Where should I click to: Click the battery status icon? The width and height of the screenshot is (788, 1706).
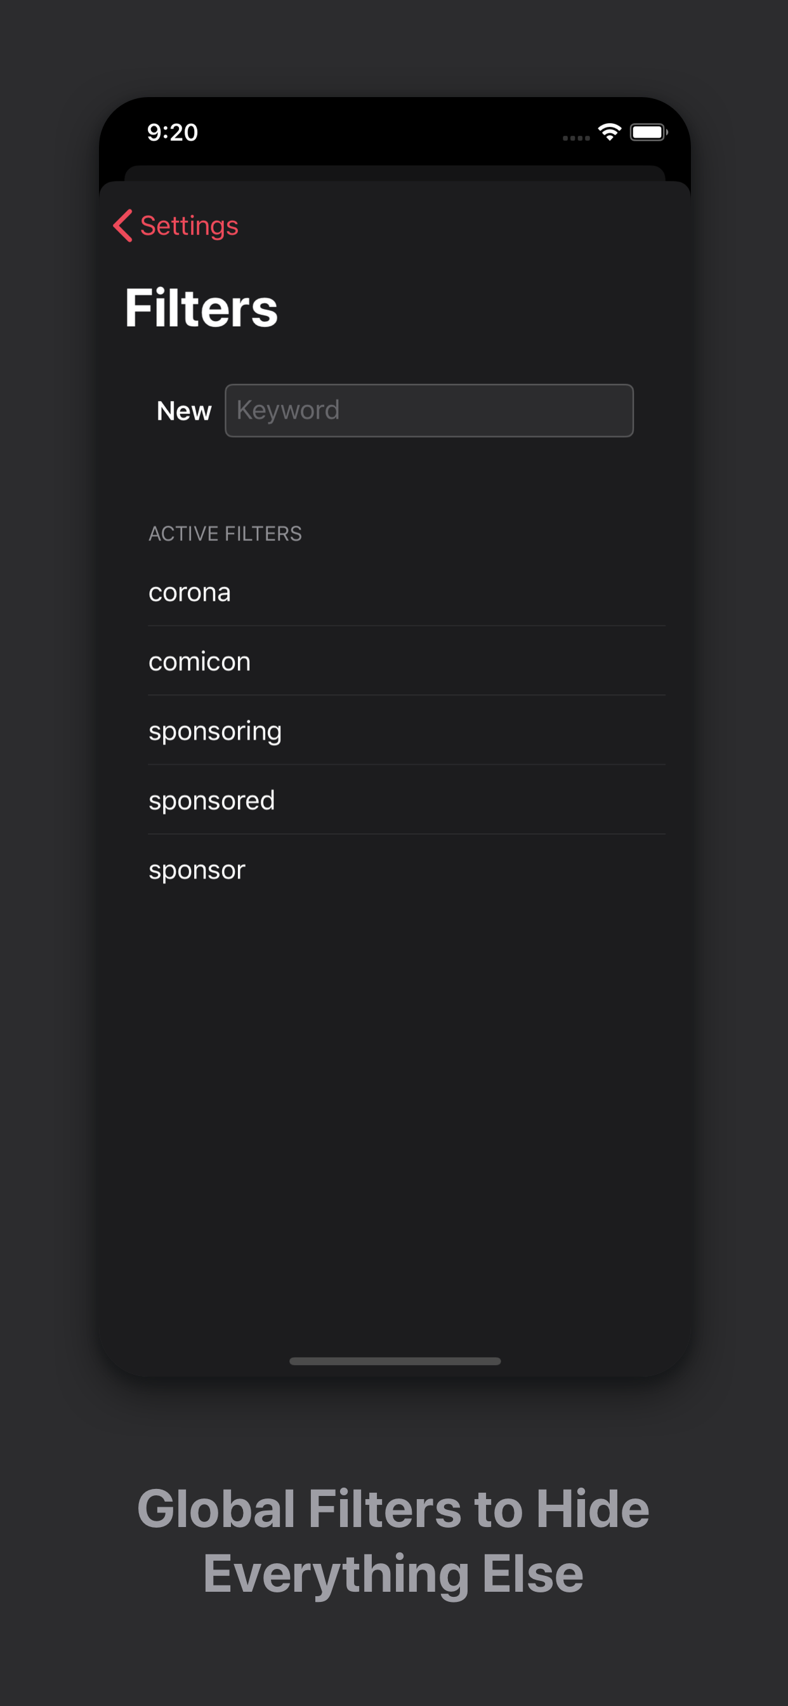tap(648, 133)
